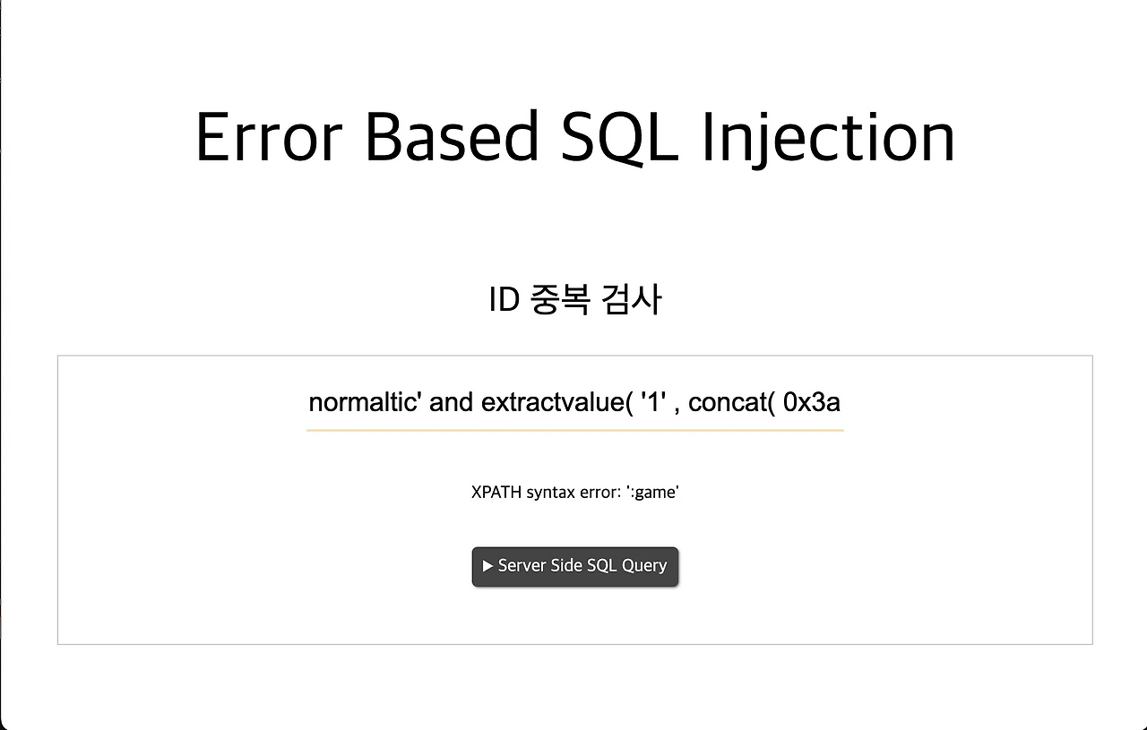Click the dark button labeled Server Side SQL Query
The height and width of the screenshot is (730, 1147).
coord(574,565)
